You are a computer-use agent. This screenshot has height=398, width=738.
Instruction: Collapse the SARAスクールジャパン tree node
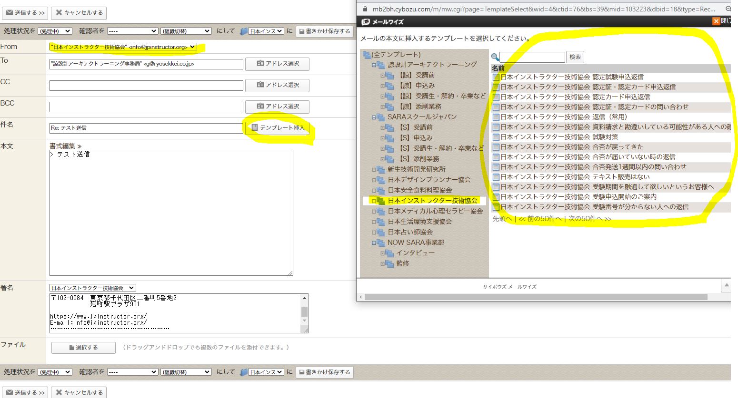[x=374, y=117]
